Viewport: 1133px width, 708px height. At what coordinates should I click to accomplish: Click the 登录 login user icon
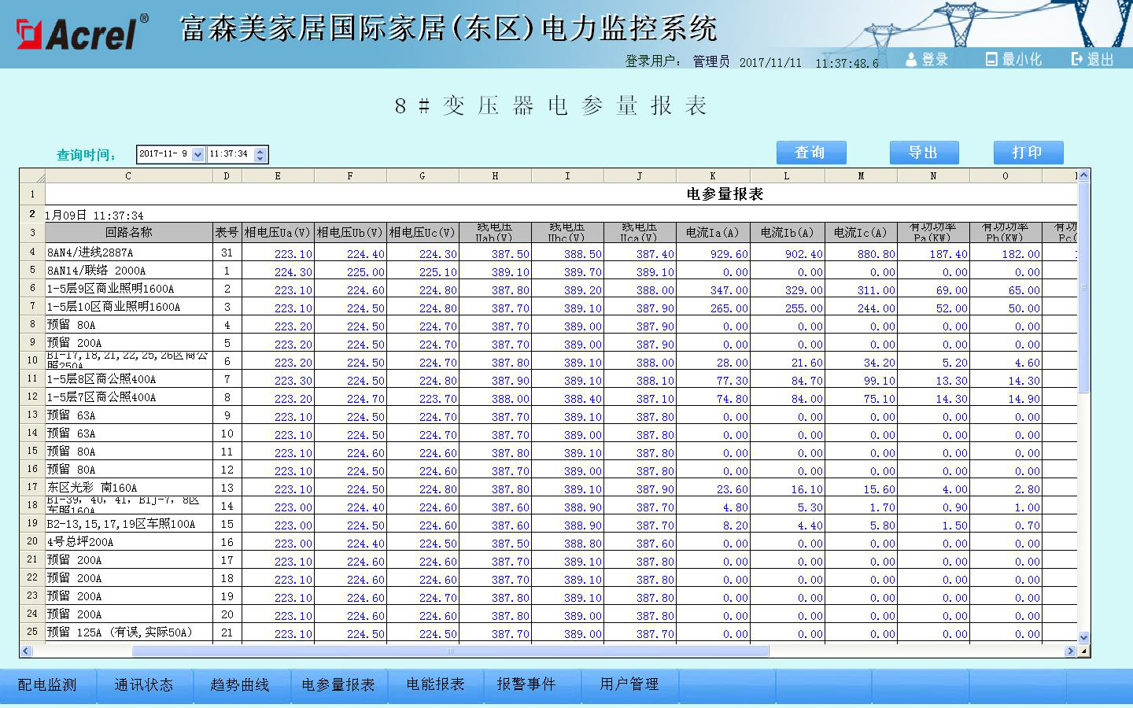click(x=912, y=59)
